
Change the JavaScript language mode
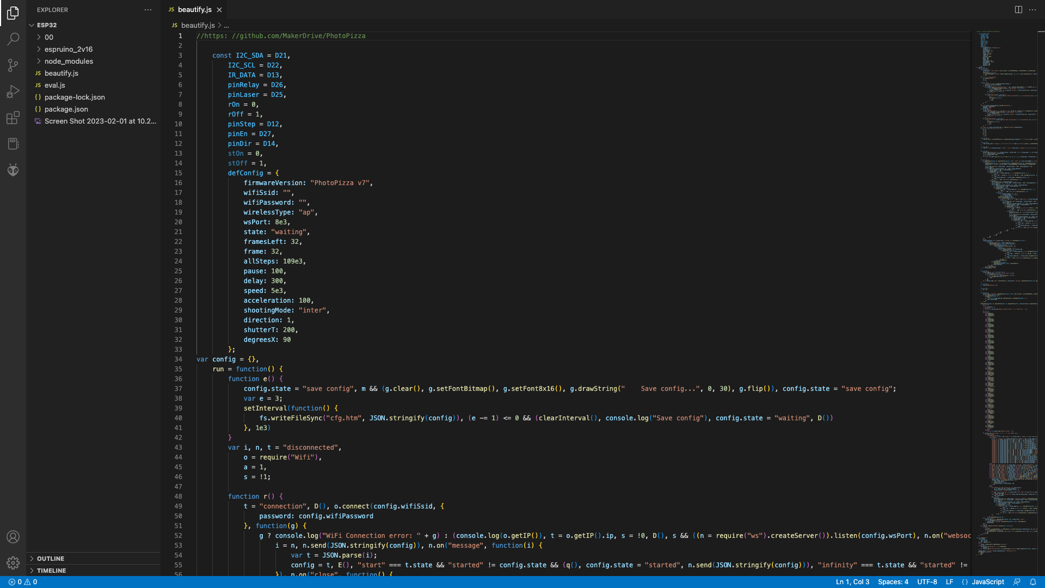click(987, 582)
